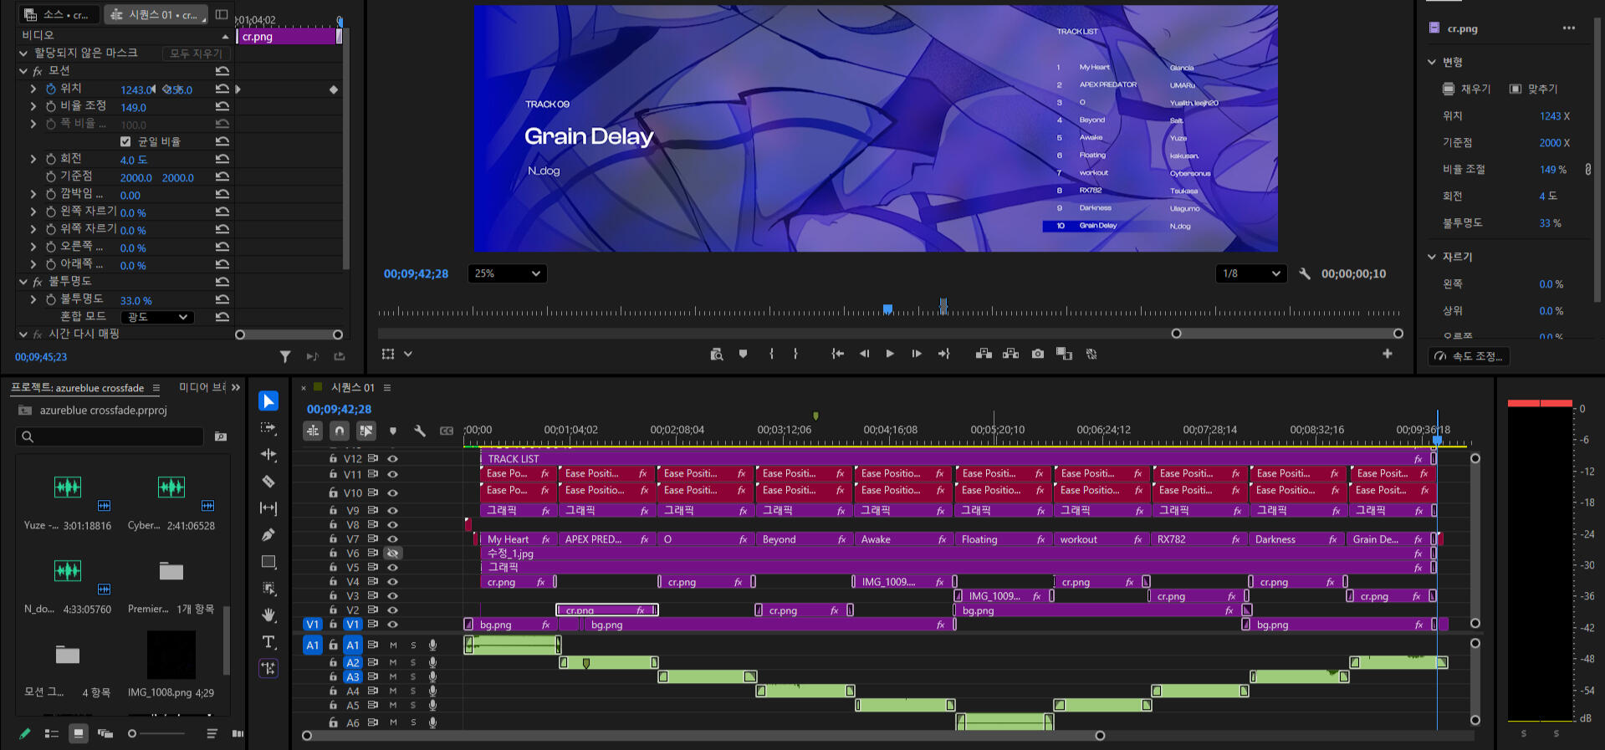Mute the A1 audio track
The width and height of the screenshot is (1605, 750).
point(393,645)
